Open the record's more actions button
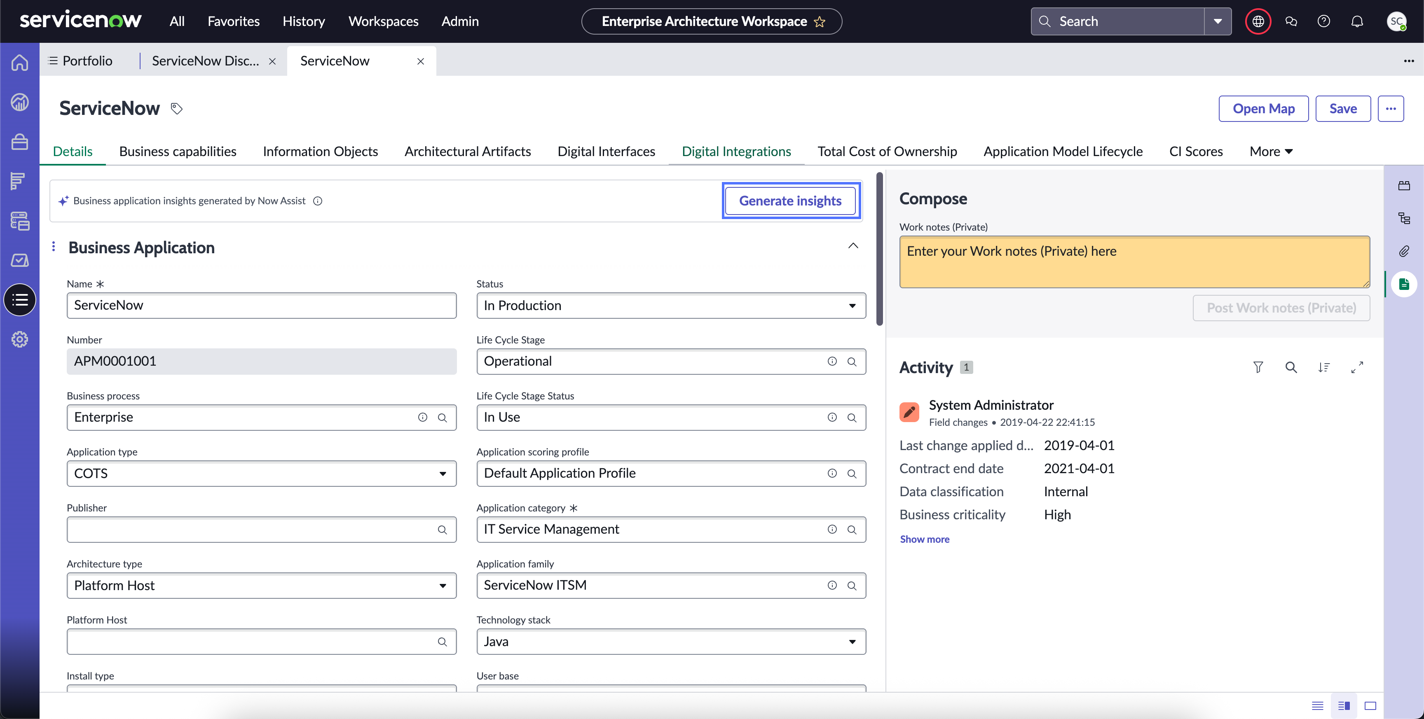This screenshot has width=1424, height=719. click(1391, 109)
